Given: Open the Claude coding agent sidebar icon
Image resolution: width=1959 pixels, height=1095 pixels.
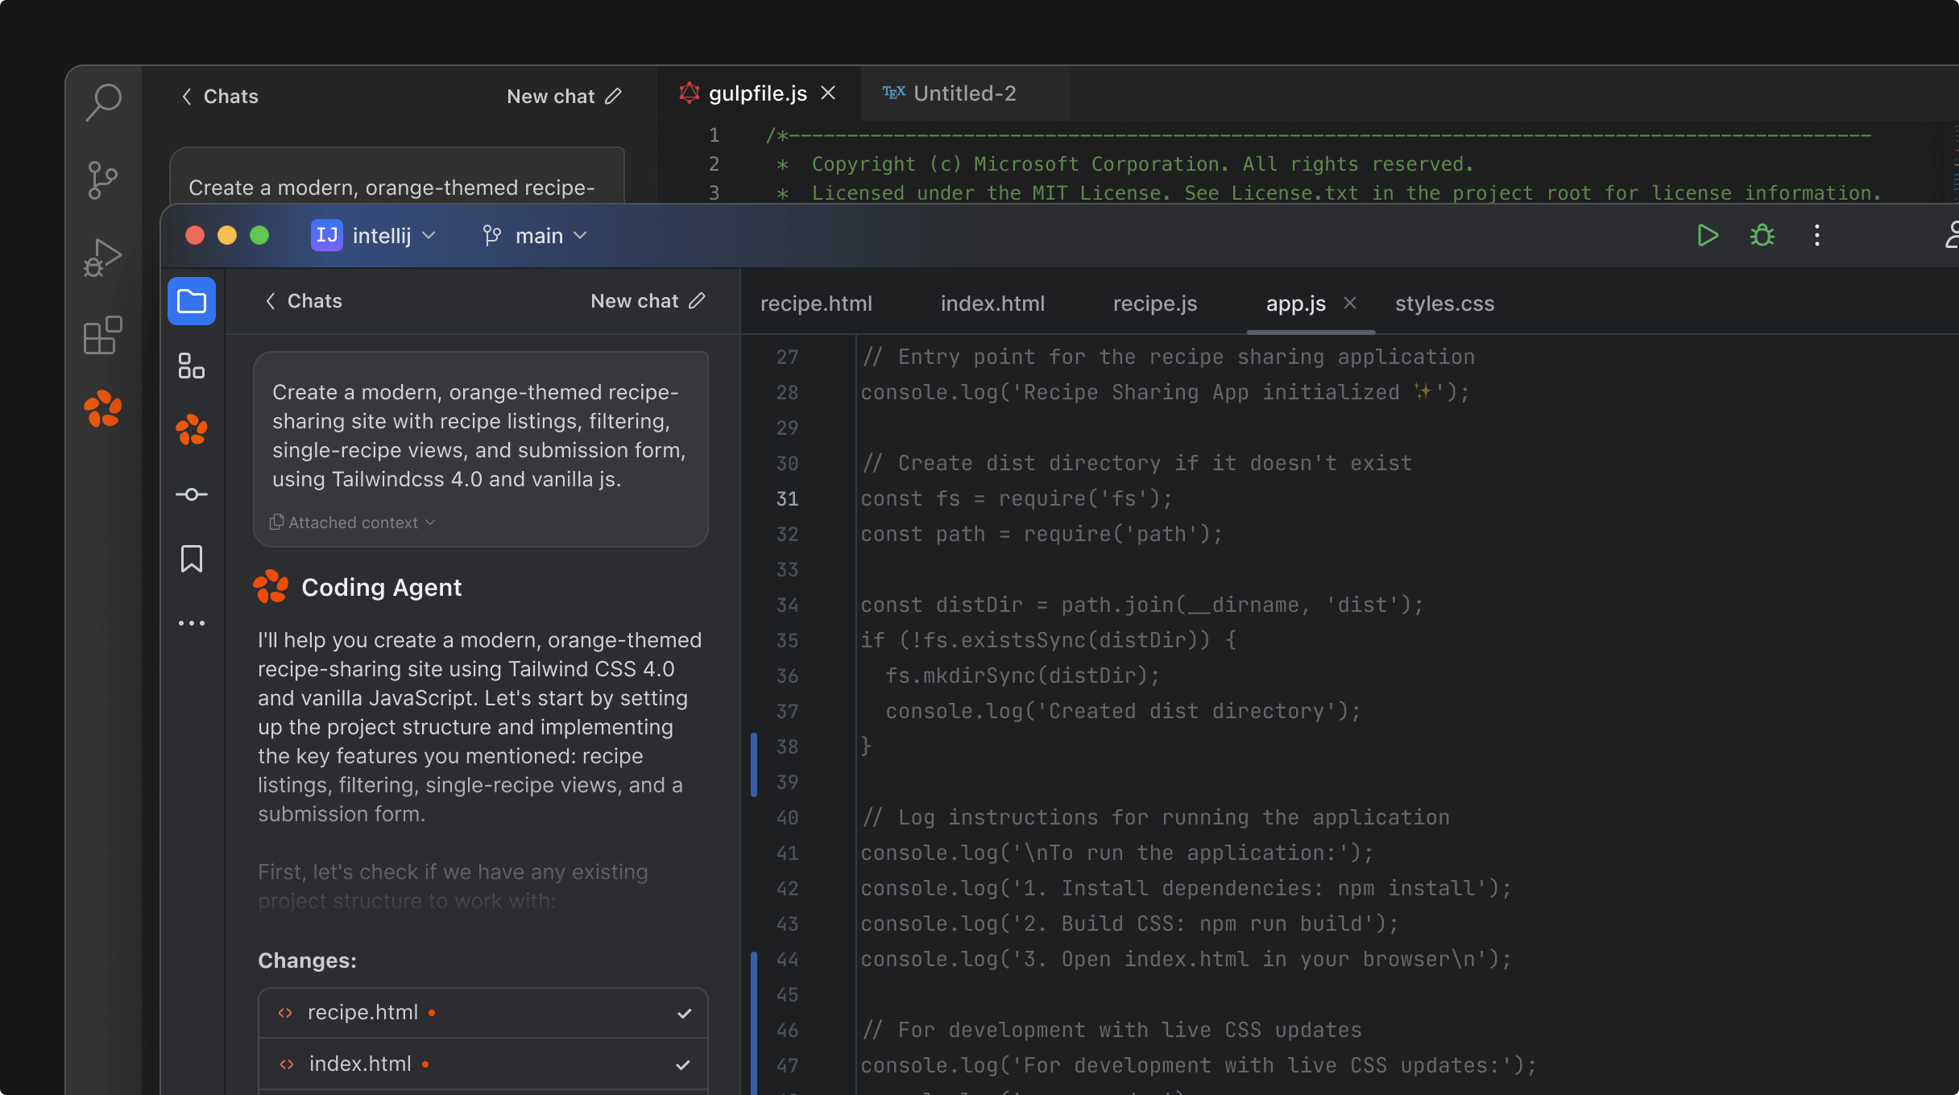Looking at the screenshot, I should (x=191, y=430).
